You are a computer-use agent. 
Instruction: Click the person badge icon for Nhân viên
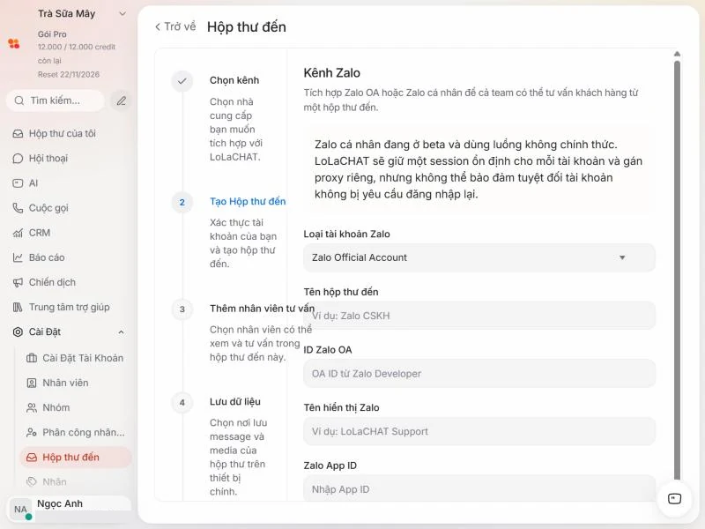pos(32,383)
